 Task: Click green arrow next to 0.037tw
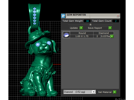tap(112, 36)
